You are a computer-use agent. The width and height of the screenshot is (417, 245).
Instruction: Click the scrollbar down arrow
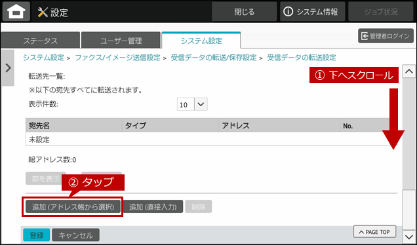click(408, 236)
